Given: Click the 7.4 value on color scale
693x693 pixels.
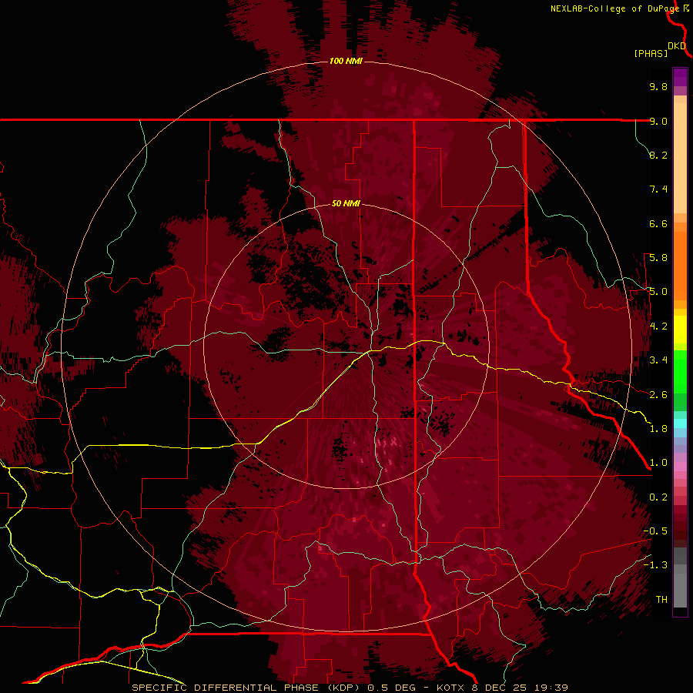Looking at the screenshot, I should coord(658,189).
